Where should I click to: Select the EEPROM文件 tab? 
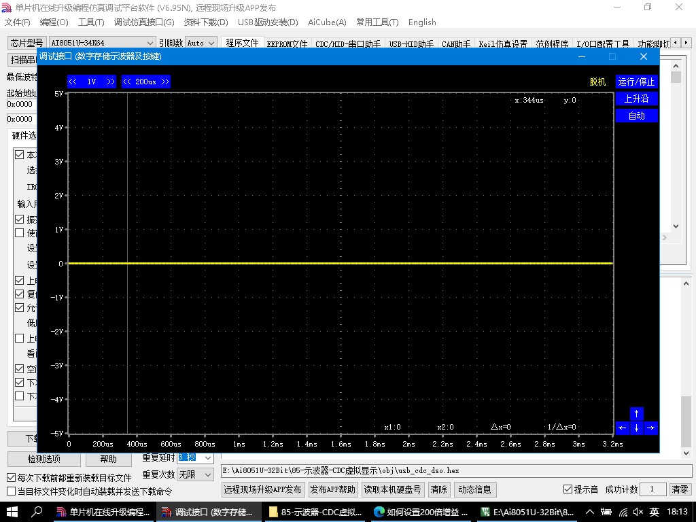pyautogui.click(x=287, y=43)
